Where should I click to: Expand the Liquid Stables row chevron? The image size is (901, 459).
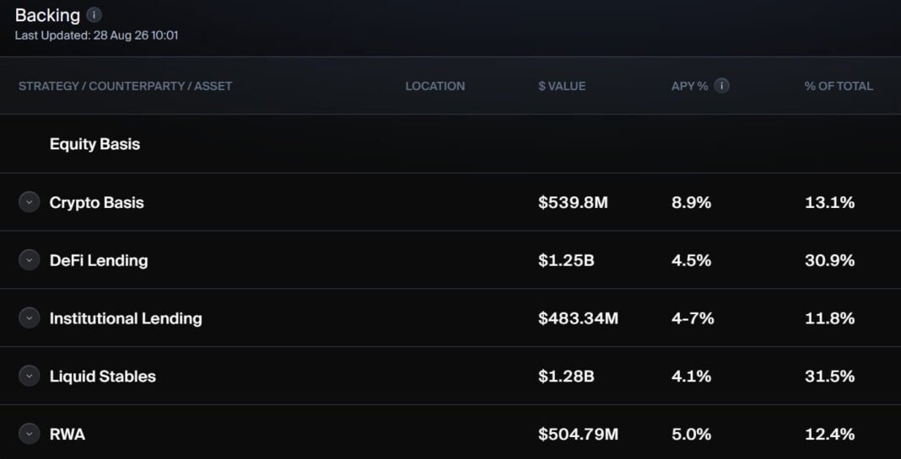[x=30, y=376]
